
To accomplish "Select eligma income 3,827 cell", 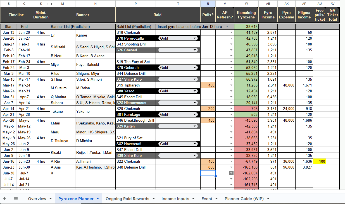I will [304, 167].
